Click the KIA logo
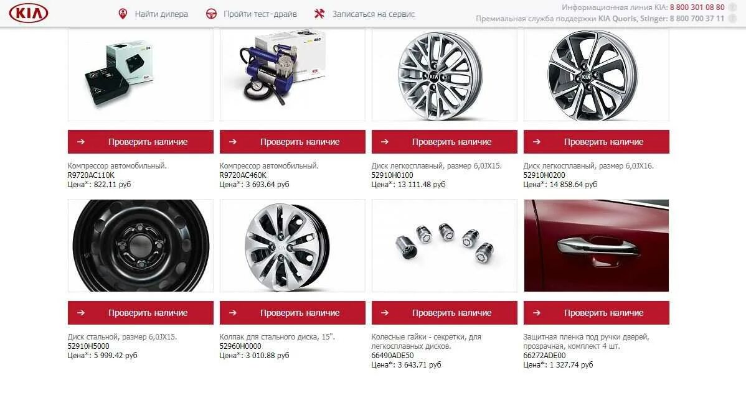This screenshot has width=746, height=393. [29, 13]
